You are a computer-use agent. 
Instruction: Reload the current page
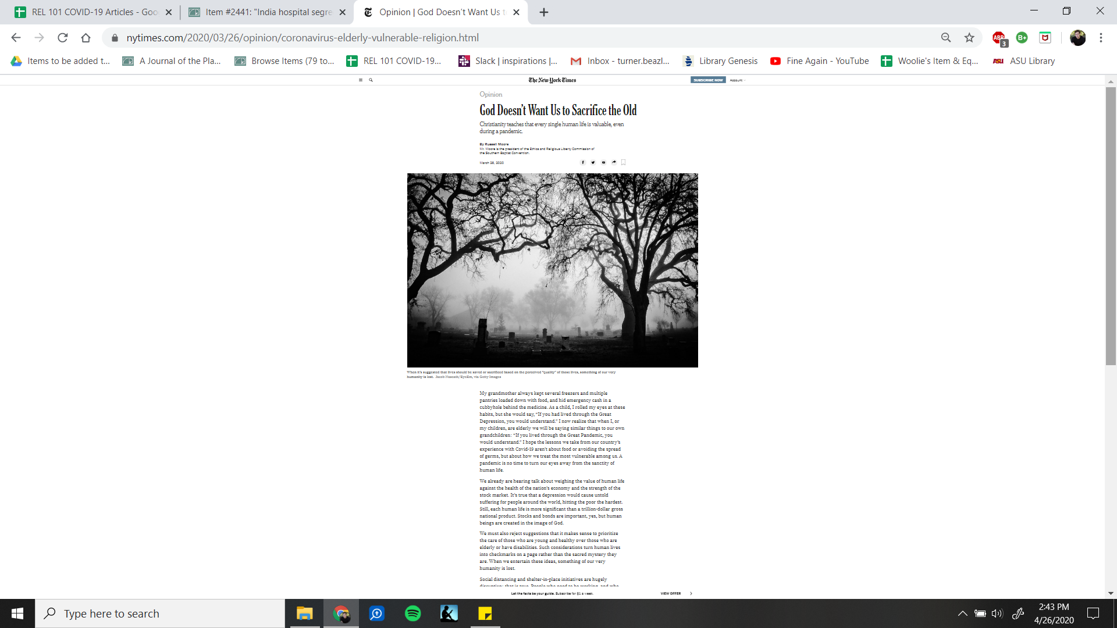[x=63, y=38]
